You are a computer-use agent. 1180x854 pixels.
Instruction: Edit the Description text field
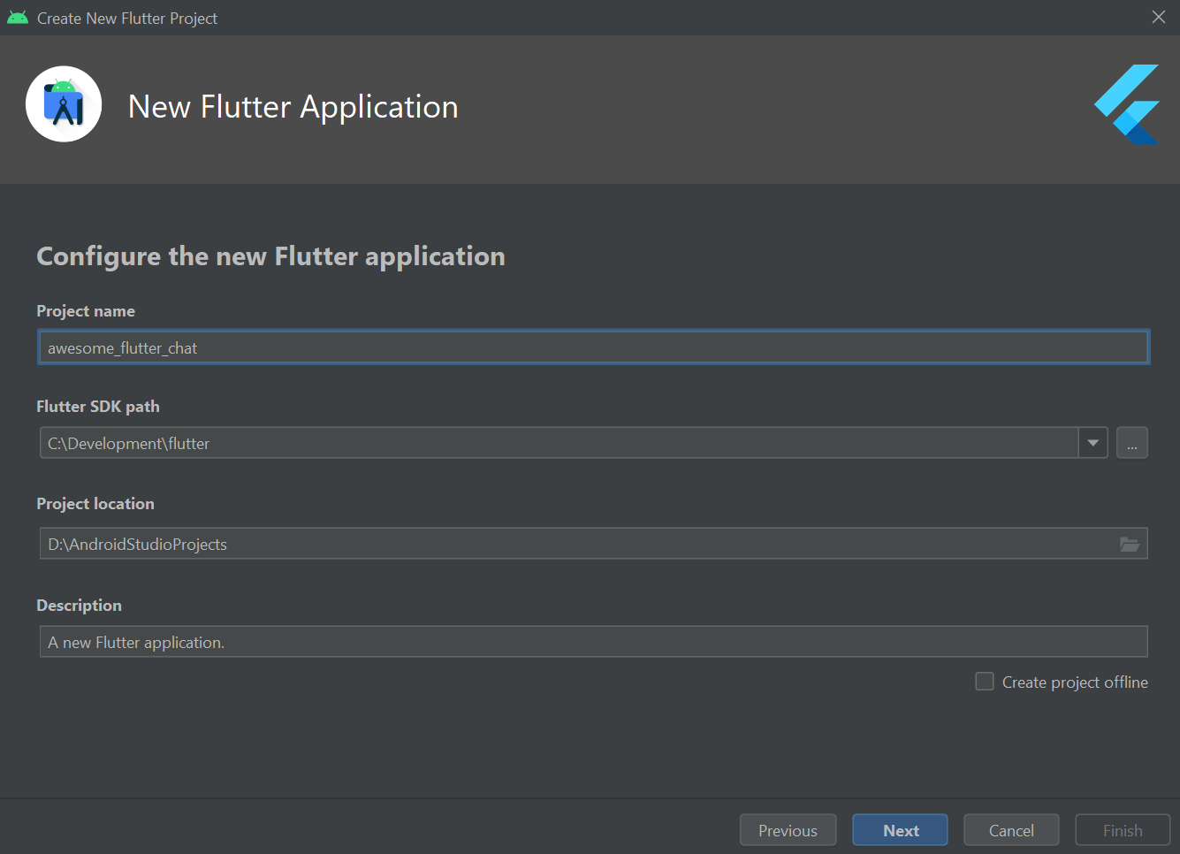tap(594, 642)
